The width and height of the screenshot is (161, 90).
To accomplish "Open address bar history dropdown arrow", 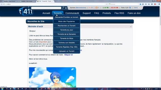I will pyautogui.click(x=105, y=4).
